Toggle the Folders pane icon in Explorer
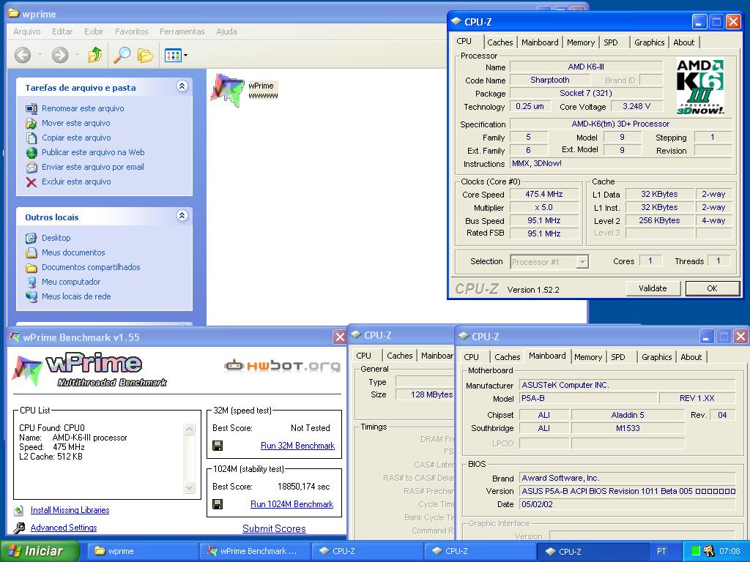 click(x=146, y=56)
